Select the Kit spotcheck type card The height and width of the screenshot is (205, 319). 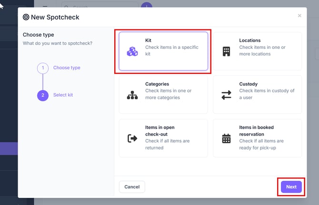[x=163, y=51]
